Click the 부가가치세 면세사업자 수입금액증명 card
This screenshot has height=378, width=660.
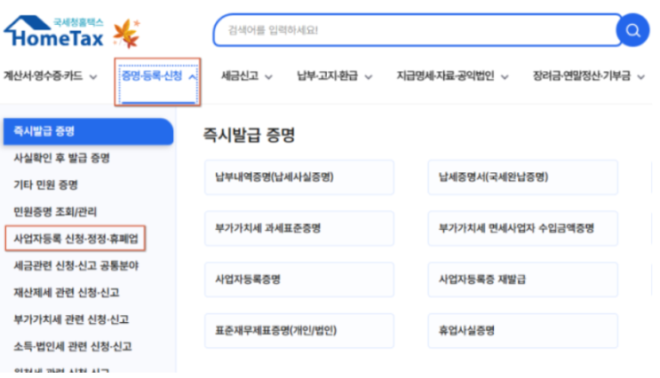(523, 228)
